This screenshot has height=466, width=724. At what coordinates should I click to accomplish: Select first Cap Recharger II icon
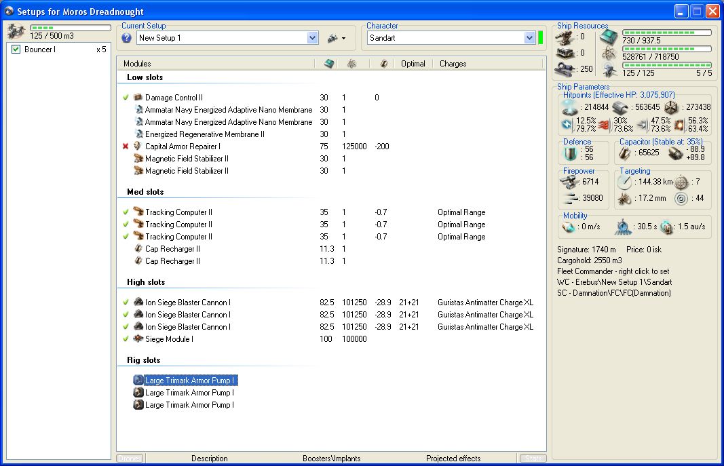[138, 249]
